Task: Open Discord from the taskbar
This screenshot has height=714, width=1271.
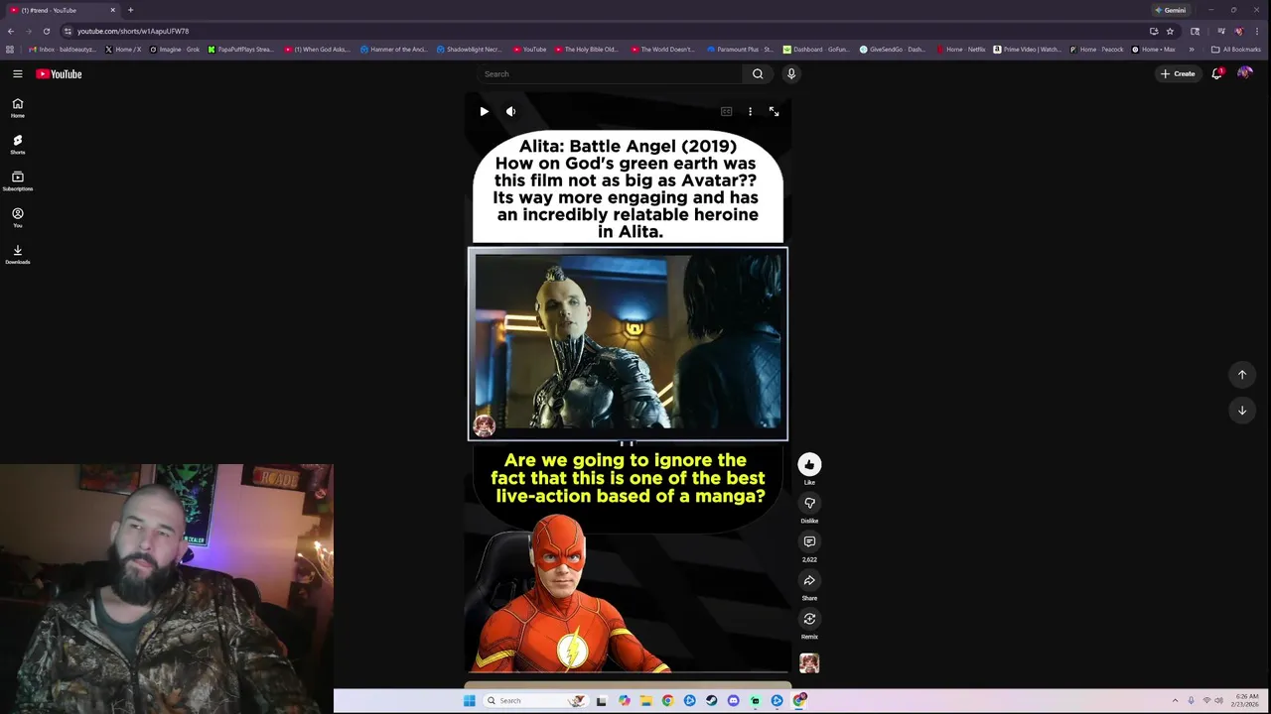Action: (x=733, y=700)
